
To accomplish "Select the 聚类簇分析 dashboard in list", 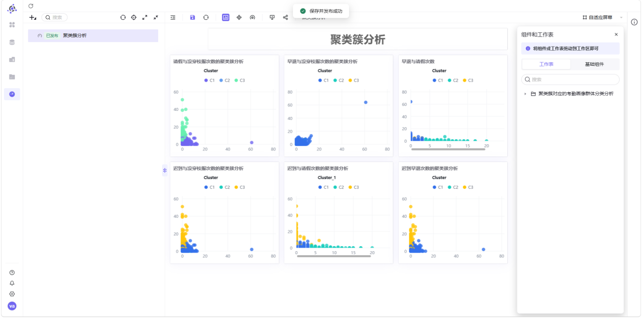I will click(x=93, y=35).
